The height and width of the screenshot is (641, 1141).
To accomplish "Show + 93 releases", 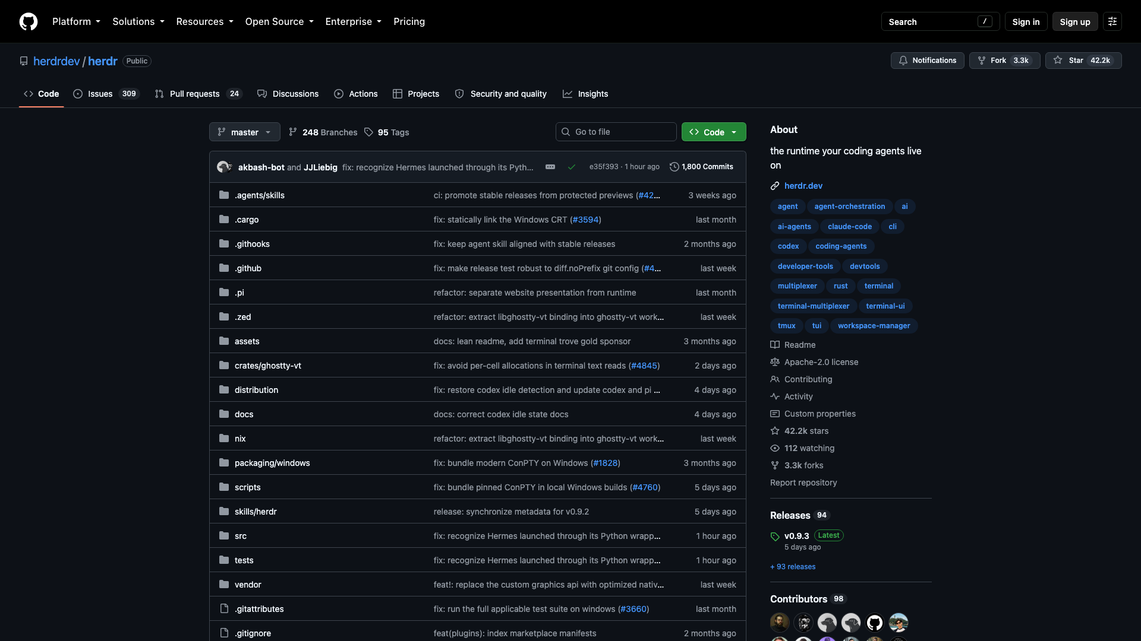I will 793,567.
